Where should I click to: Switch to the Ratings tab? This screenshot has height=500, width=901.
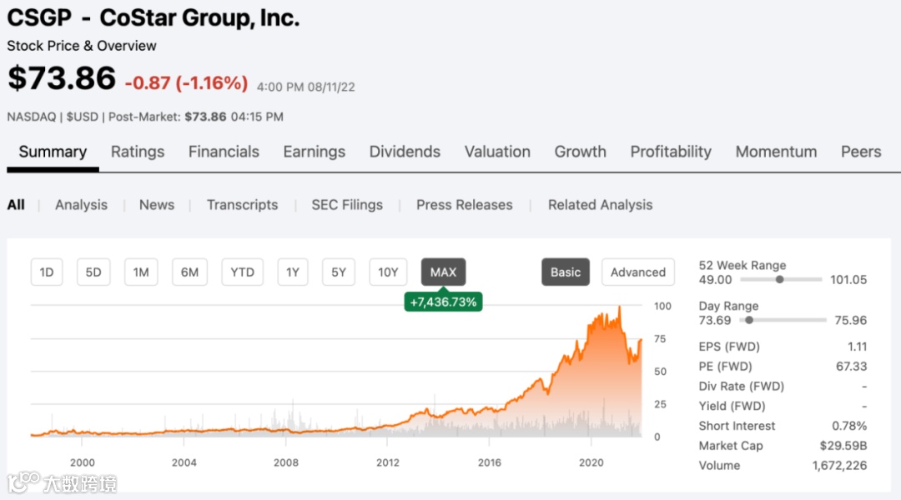pos(138,152)
